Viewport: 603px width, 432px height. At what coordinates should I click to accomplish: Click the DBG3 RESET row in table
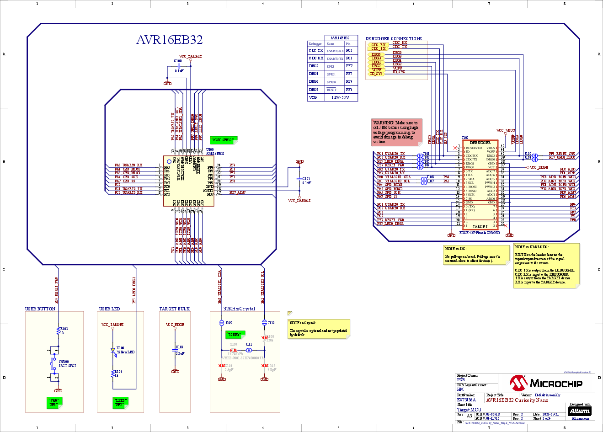click(x=332, y=90)
